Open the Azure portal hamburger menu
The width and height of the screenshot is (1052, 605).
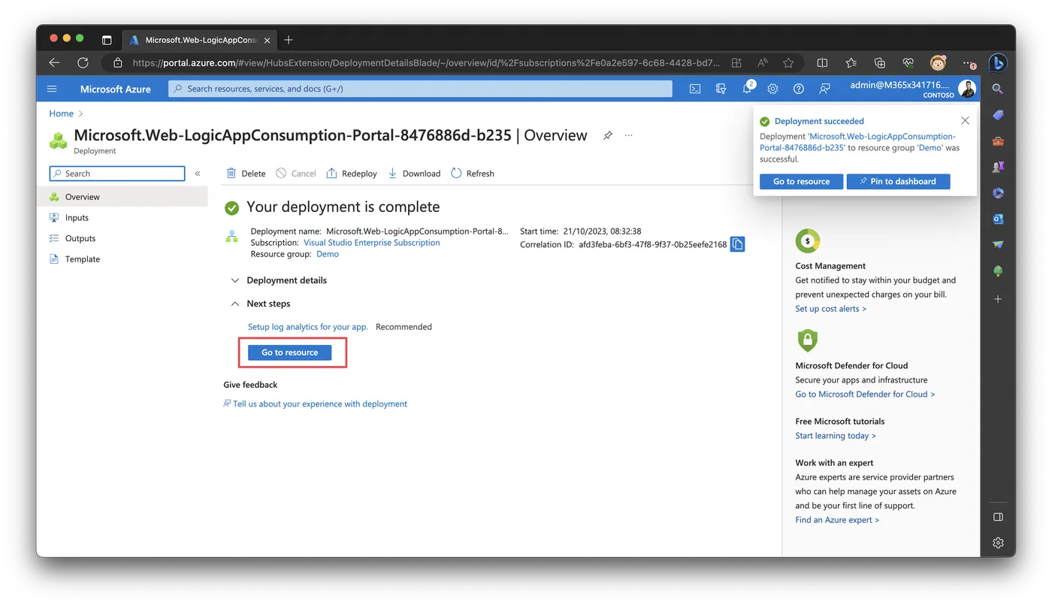52,89
